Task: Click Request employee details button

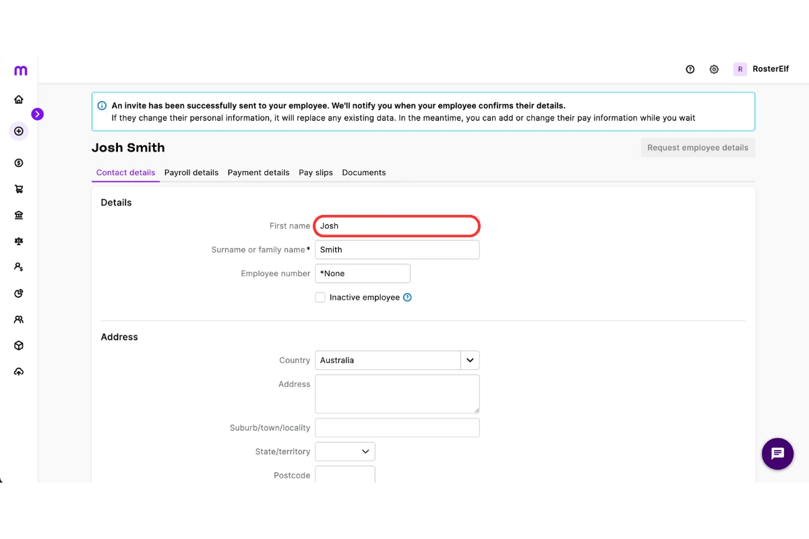Action: click(698, 148)
